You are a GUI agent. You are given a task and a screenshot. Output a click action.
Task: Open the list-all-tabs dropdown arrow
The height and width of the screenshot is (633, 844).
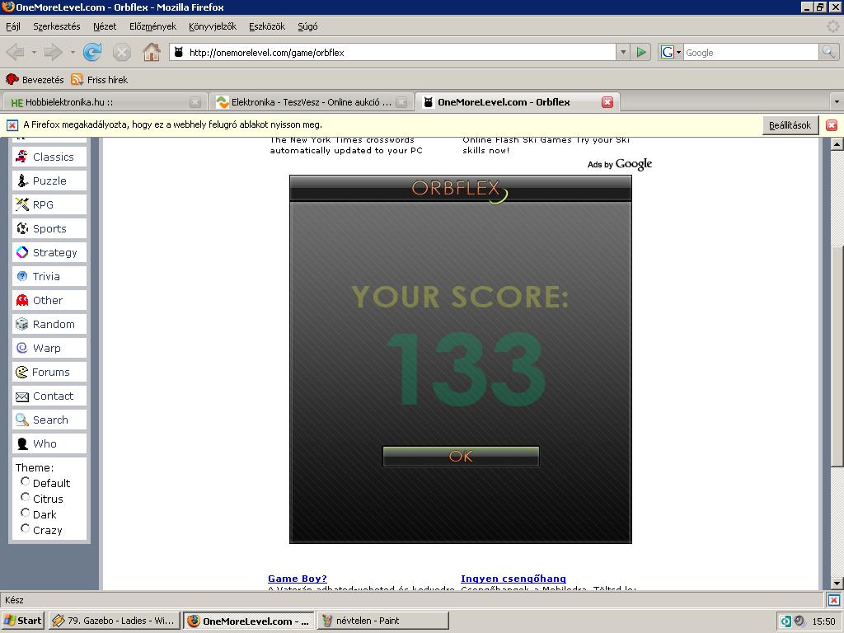(837, 101)
